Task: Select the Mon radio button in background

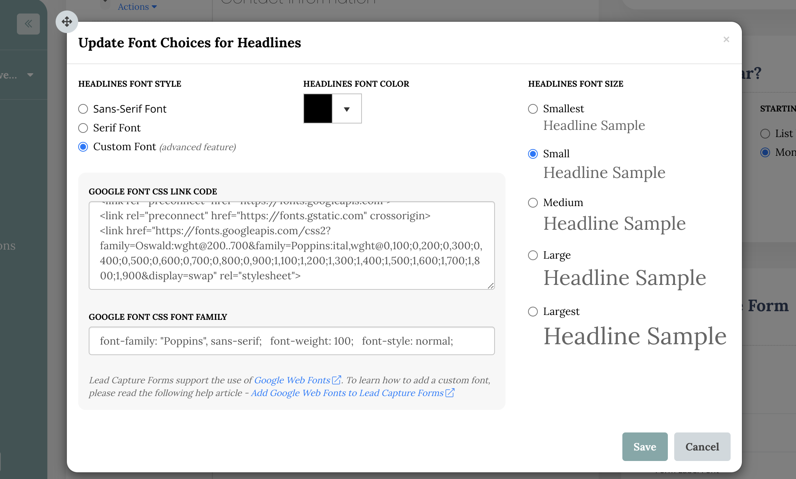Action: [765, 152]
